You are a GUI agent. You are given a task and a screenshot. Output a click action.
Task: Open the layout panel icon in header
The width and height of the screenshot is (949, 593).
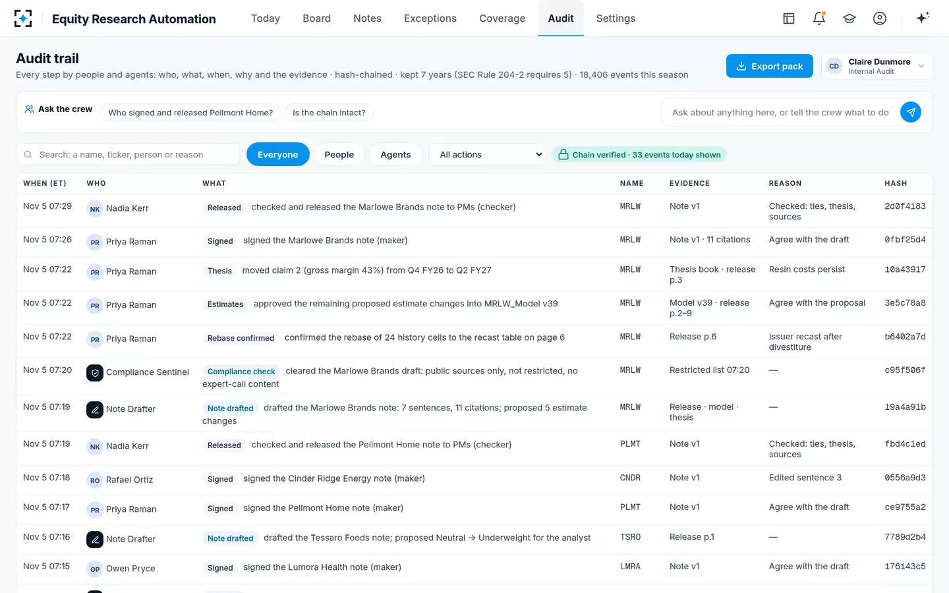[x=789, y=18]
